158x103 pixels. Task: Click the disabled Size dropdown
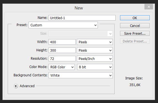click(x=81, y=34)
